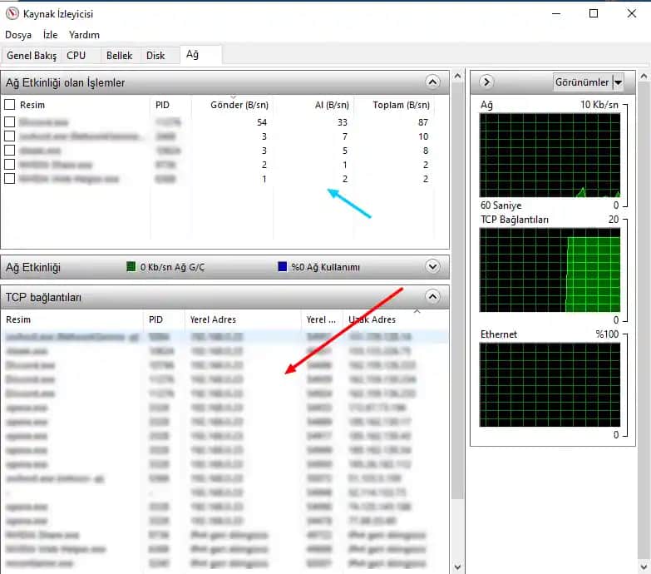Check the first process row checkbox
Viewport: 651px width, 574px height.
click(x=10, y=122)
